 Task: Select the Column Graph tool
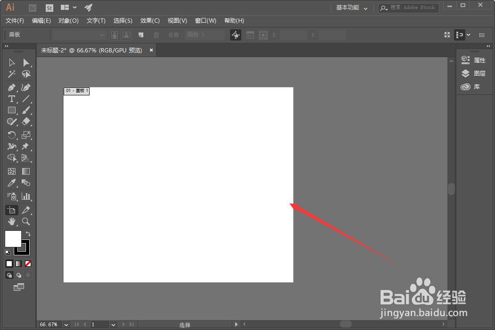(x=26, y=196)
